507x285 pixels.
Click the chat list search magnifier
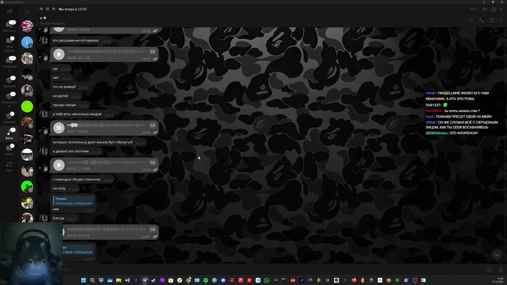27,11
